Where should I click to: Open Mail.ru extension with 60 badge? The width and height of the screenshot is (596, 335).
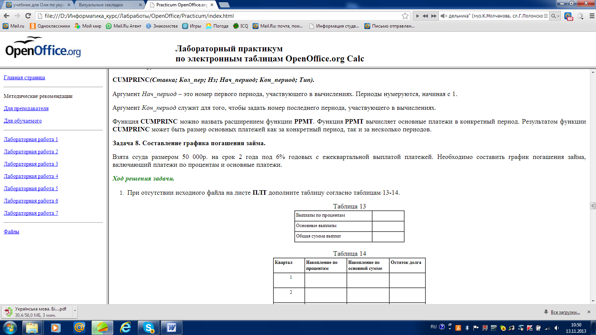(x=568, y=16)
